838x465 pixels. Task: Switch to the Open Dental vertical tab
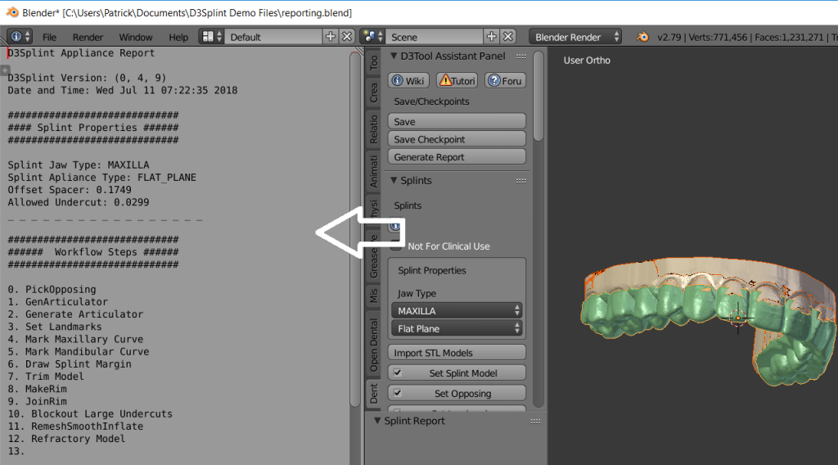tap(373, 345)
